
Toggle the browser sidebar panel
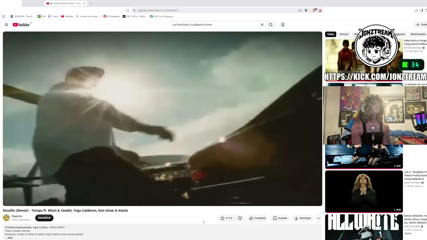pyautogui.click(x=421, y=10)
